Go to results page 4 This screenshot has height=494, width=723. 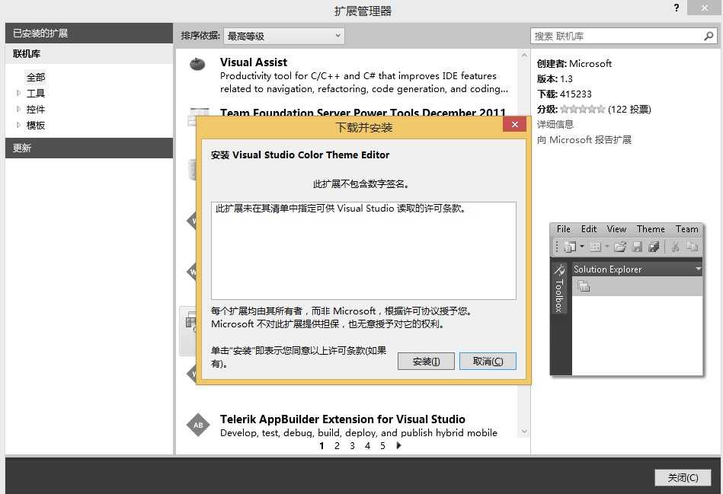367,445
